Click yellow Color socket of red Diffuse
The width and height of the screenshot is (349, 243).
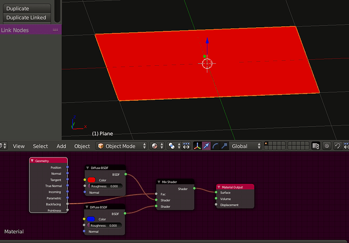click(85, 180)
